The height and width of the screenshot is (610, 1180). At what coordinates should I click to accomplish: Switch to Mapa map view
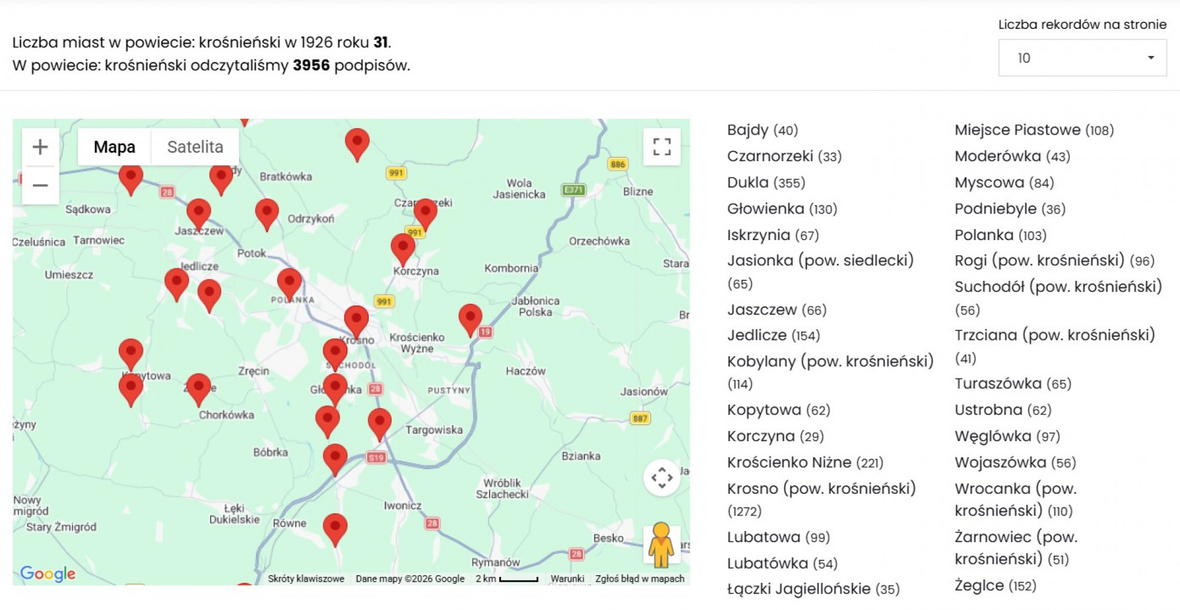[114, 147]
